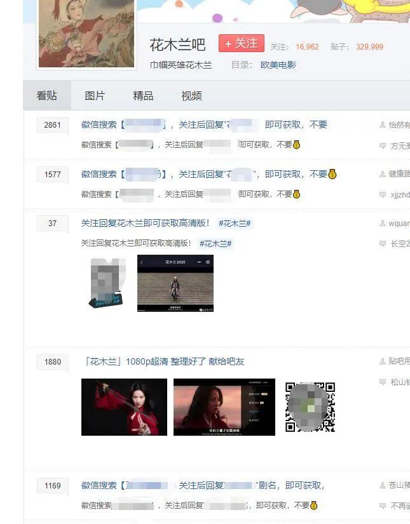Click the 花木兰吧 forum avatar image

pos(86,34)
